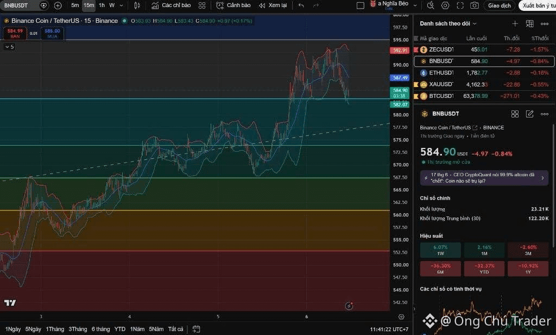Set chart range to 1Tháng
The height and width of the screenshot is (335, 556).
55,330
